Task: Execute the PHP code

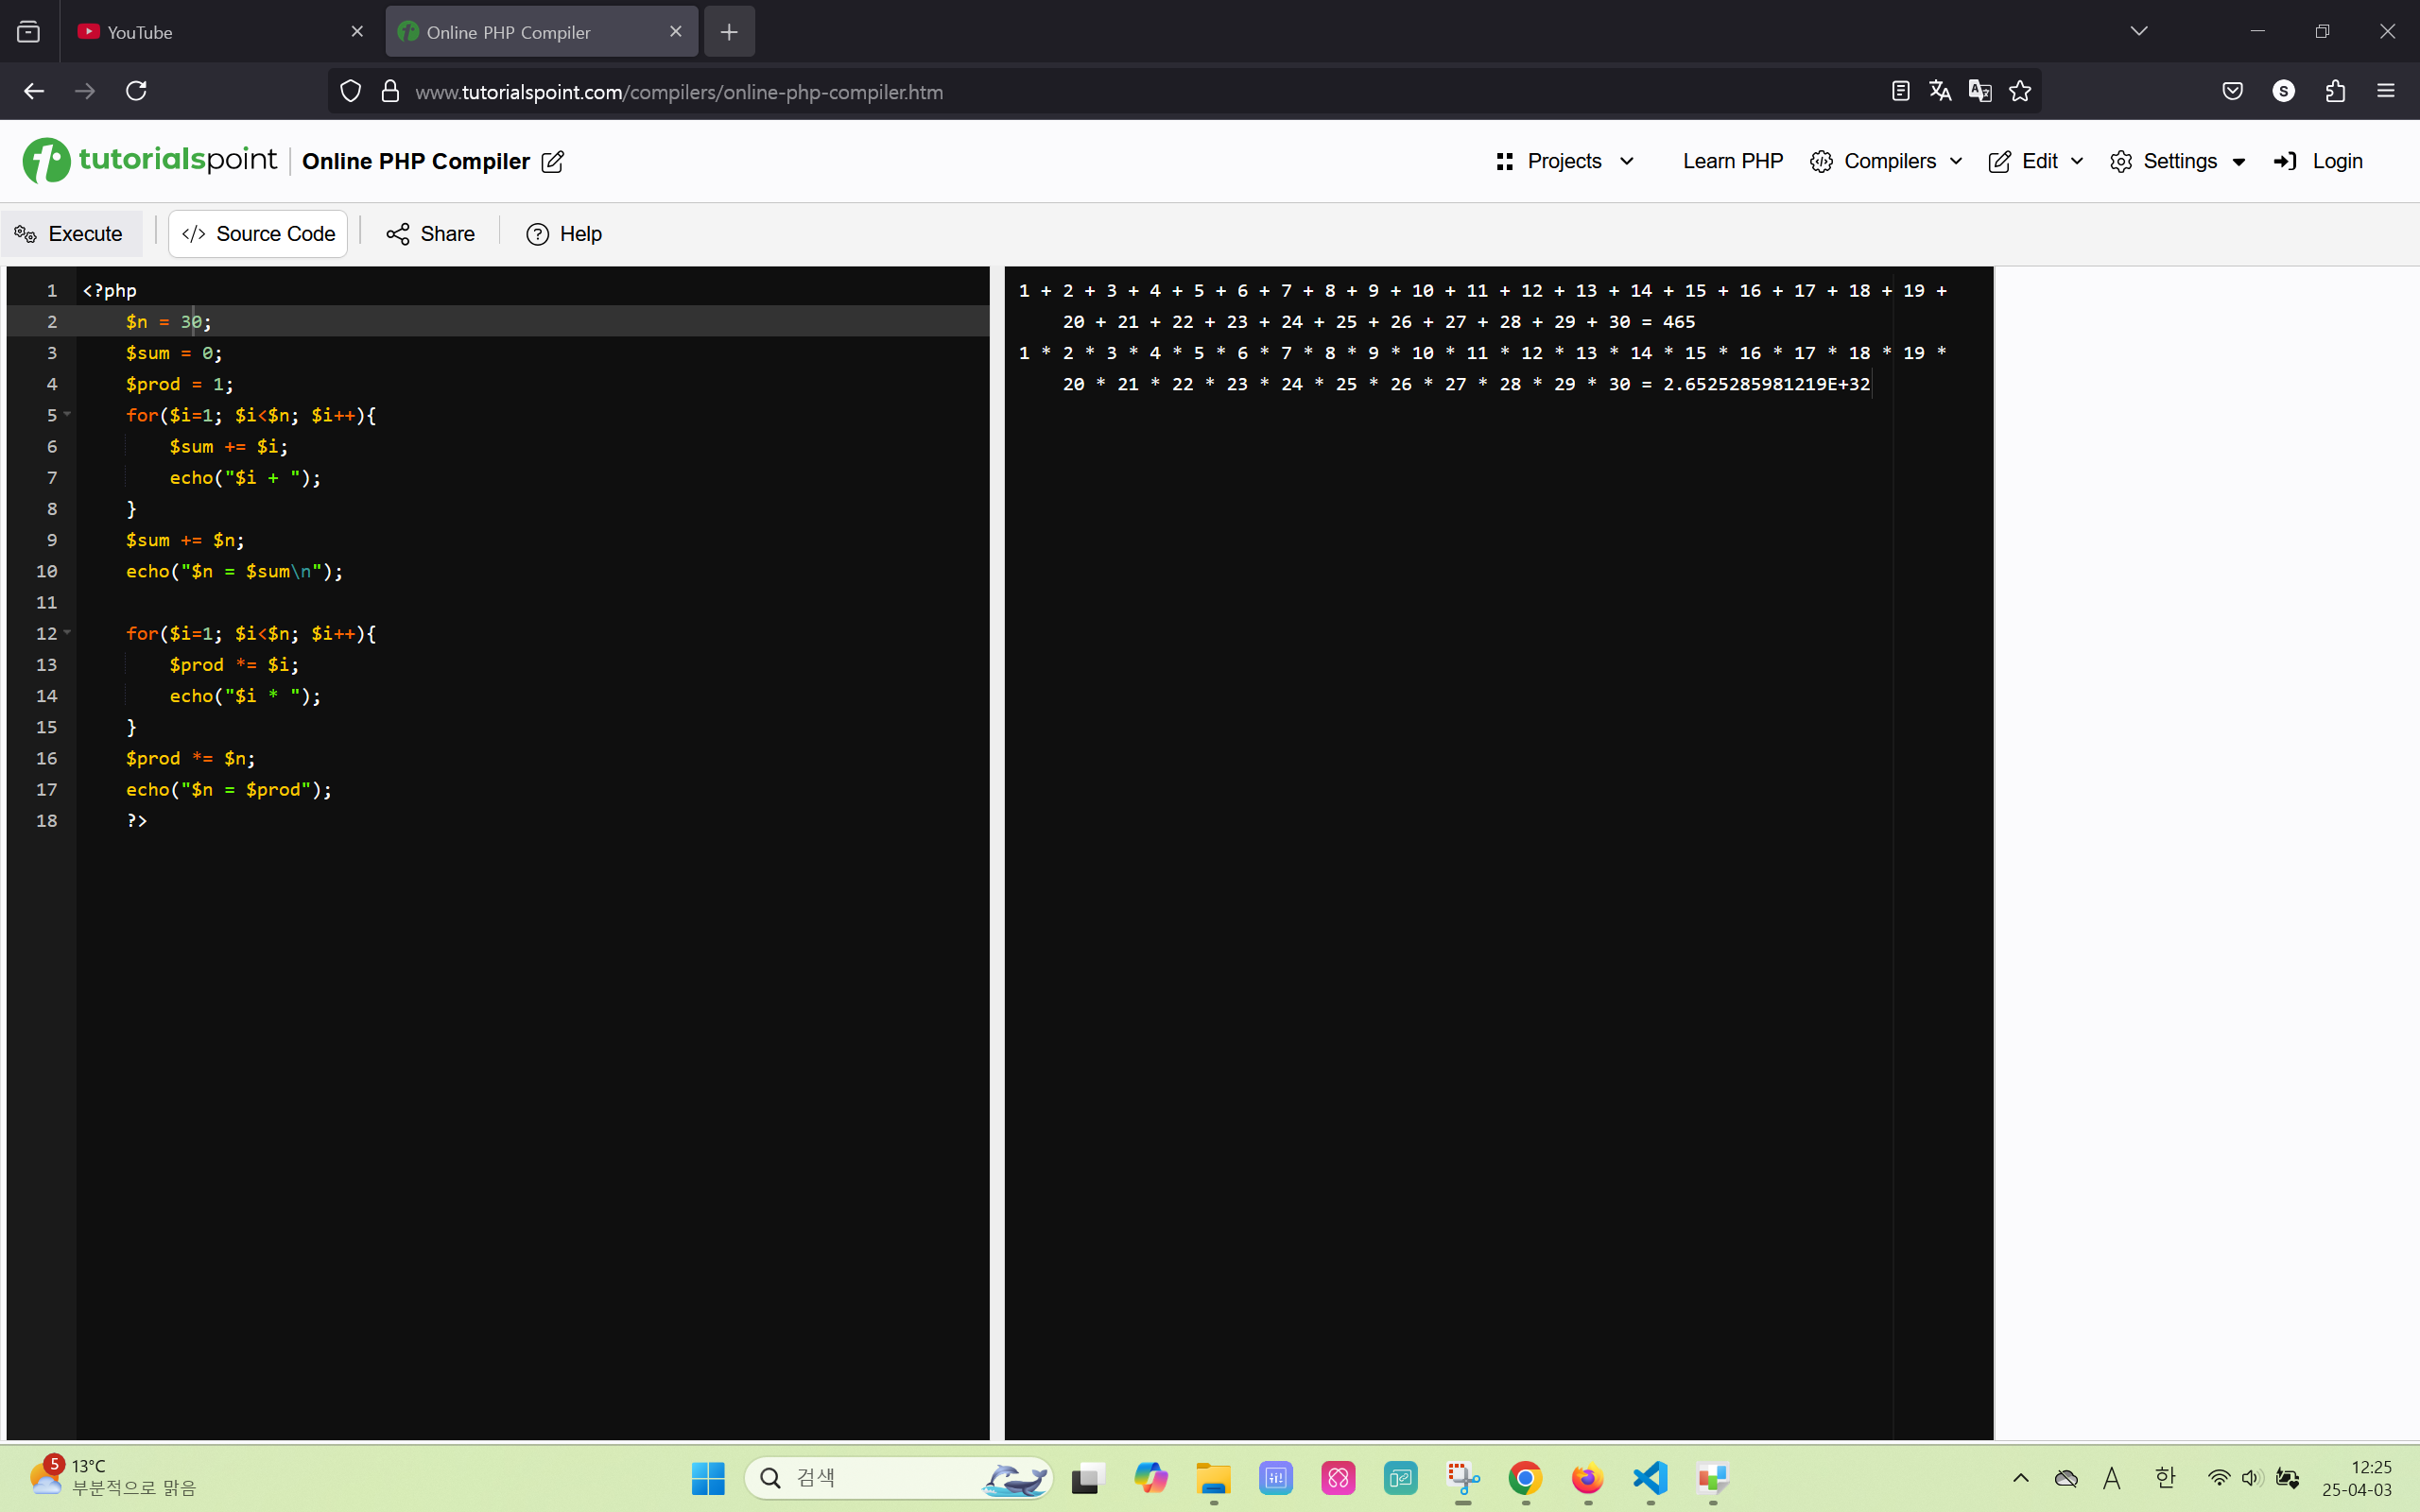Action: 70,233
